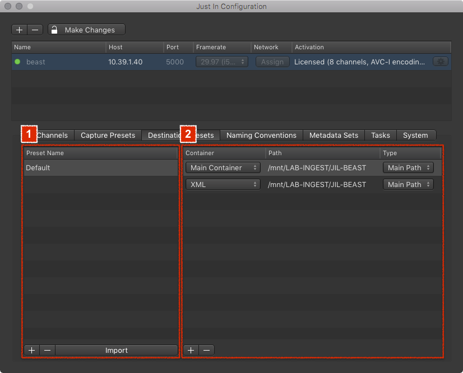Click the Container column header

tap(224, 153)
